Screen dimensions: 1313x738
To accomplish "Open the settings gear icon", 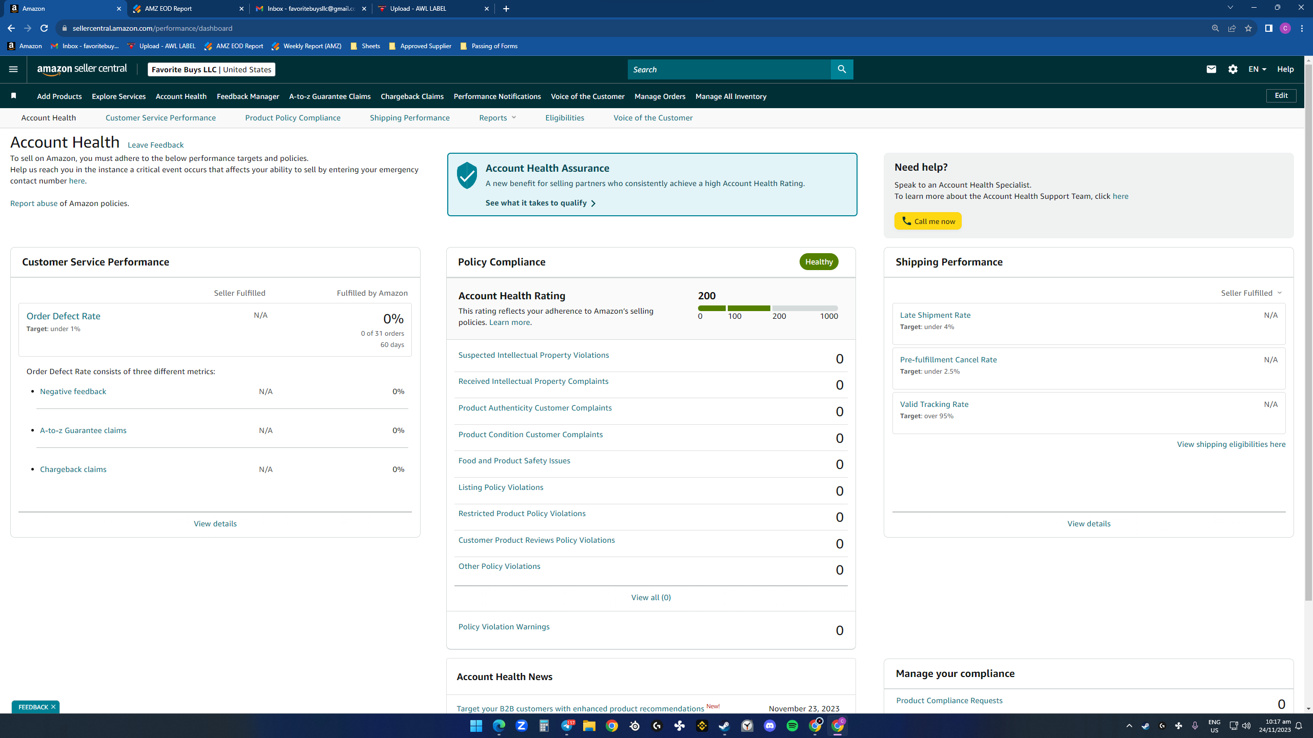I will (1233, 69).
